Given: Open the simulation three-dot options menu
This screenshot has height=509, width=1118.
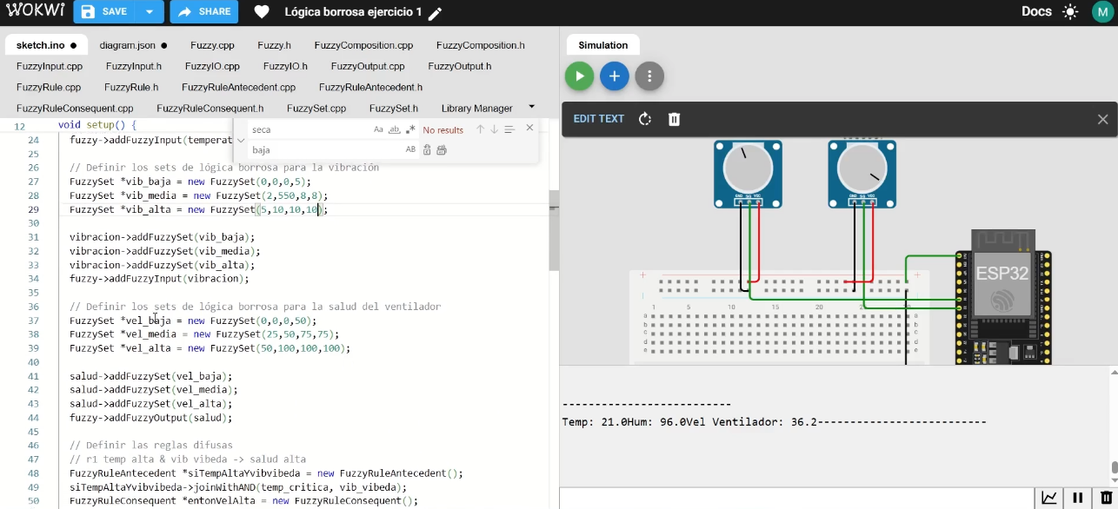Looking at the screenshot, I should [649, 76].
